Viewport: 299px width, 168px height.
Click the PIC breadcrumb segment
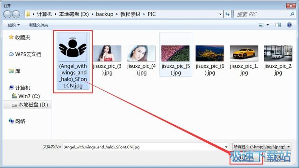click(151, 14)
